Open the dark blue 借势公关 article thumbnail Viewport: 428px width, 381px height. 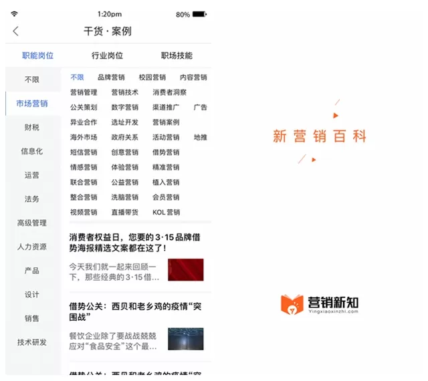tap(186, 339)
